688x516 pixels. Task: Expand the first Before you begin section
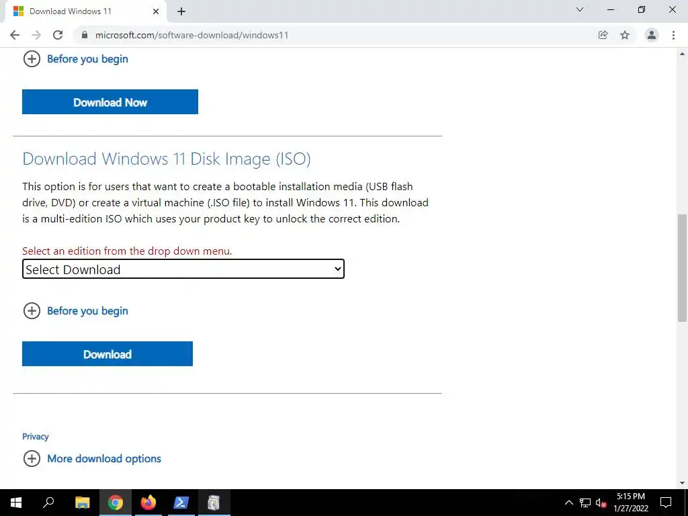(75, 59)
